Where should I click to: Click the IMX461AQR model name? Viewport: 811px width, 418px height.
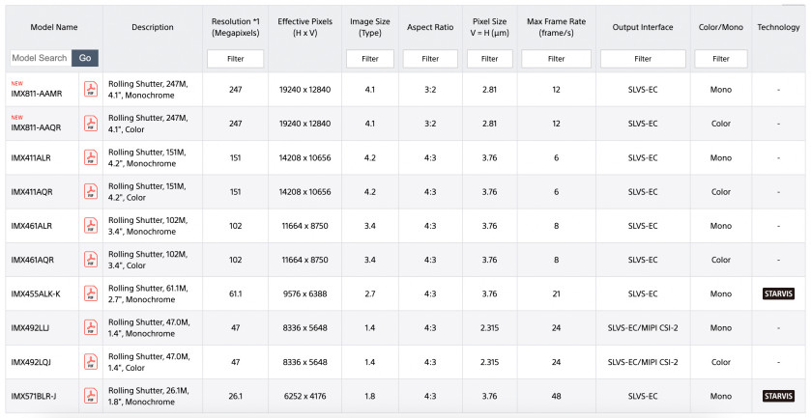pyautogui.click(x=32, y=260)
